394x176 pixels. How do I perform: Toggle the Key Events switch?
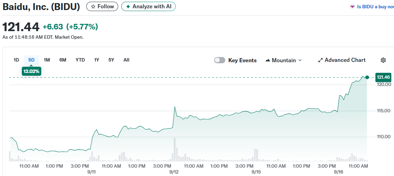tap(220, 60)
